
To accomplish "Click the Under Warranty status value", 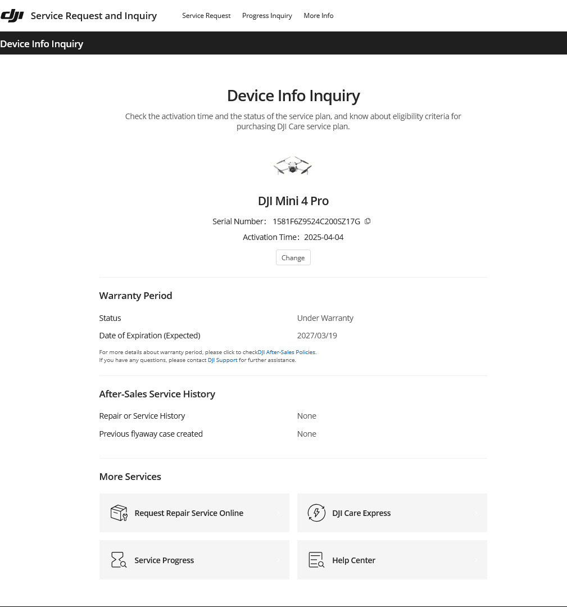I will pyautogui.click(x=325, y=318).
